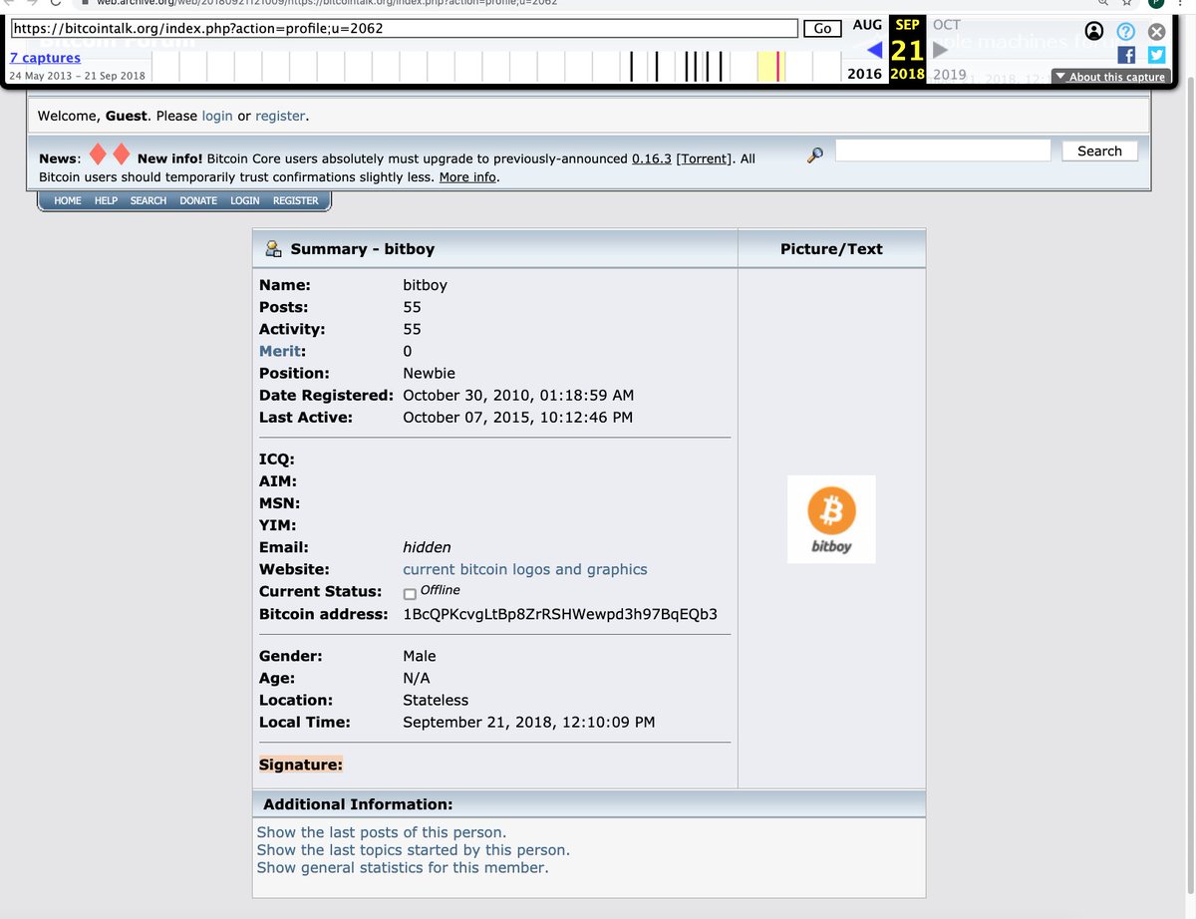Open the HELP menu item
Image resolution: width=1196 pixels, height=919 pixels.
(106, 200)
